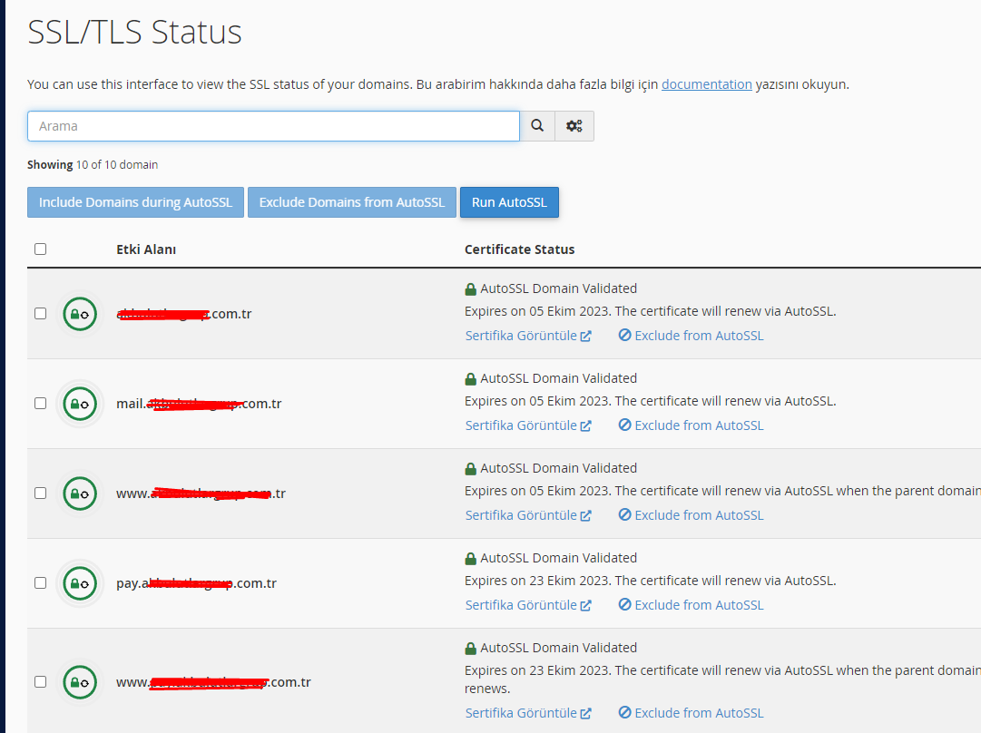Click Exclude from AutoSSL in www. row expiring 05 Ekim

[x=691, y=515]
